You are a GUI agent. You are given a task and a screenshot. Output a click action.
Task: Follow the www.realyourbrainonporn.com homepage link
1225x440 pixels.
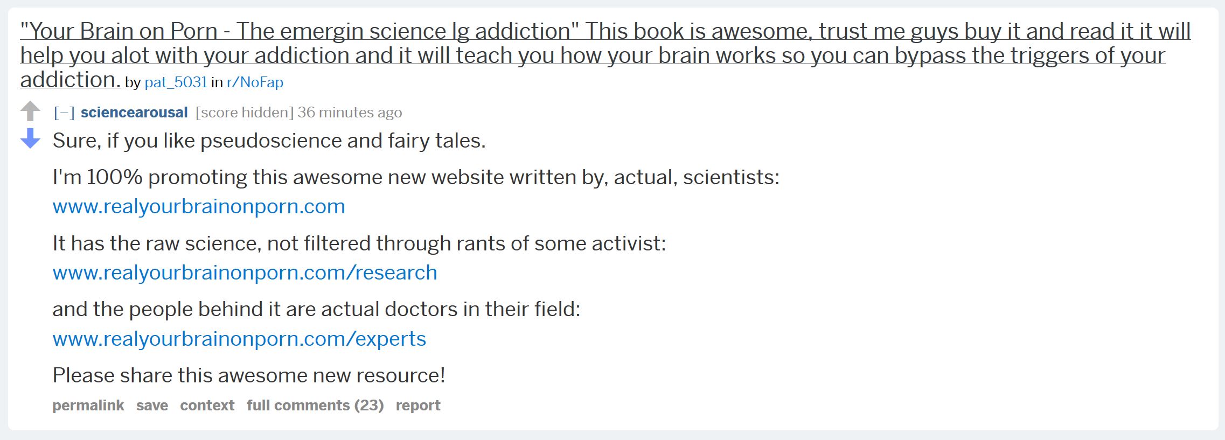pyautogui.click(x=199, y=207)
